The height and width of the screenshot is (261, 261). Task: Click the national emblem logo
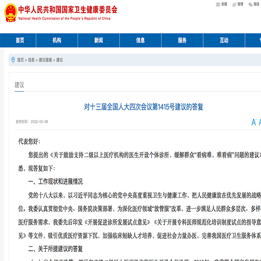click(x=10, y=13)
